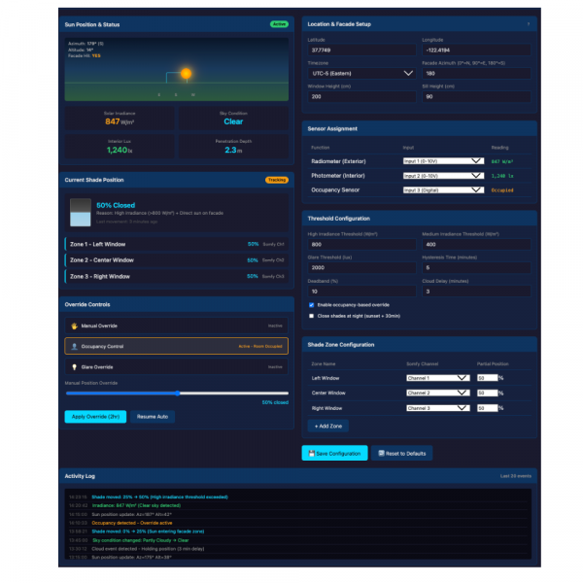This screenshot has height=583, width=583.
Task: Click the Manual Position Override slider
Action: [176, 393]
